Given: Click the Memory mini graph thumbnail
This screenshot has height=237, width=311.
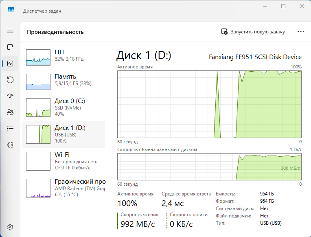Looking at the screenshot, I should pyautogui.click(x=38, y=82).
